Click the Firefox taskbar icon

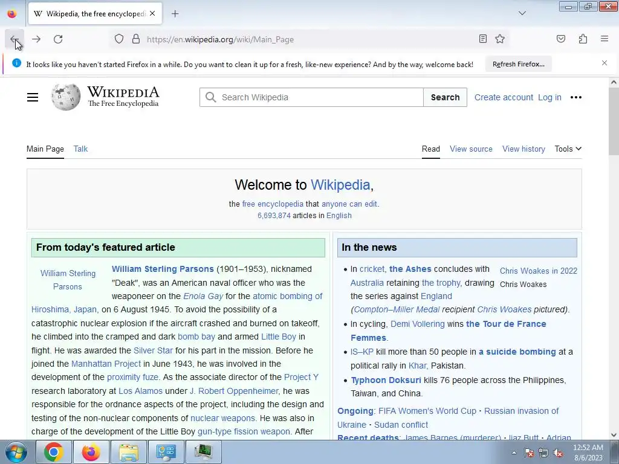[91, 452]
